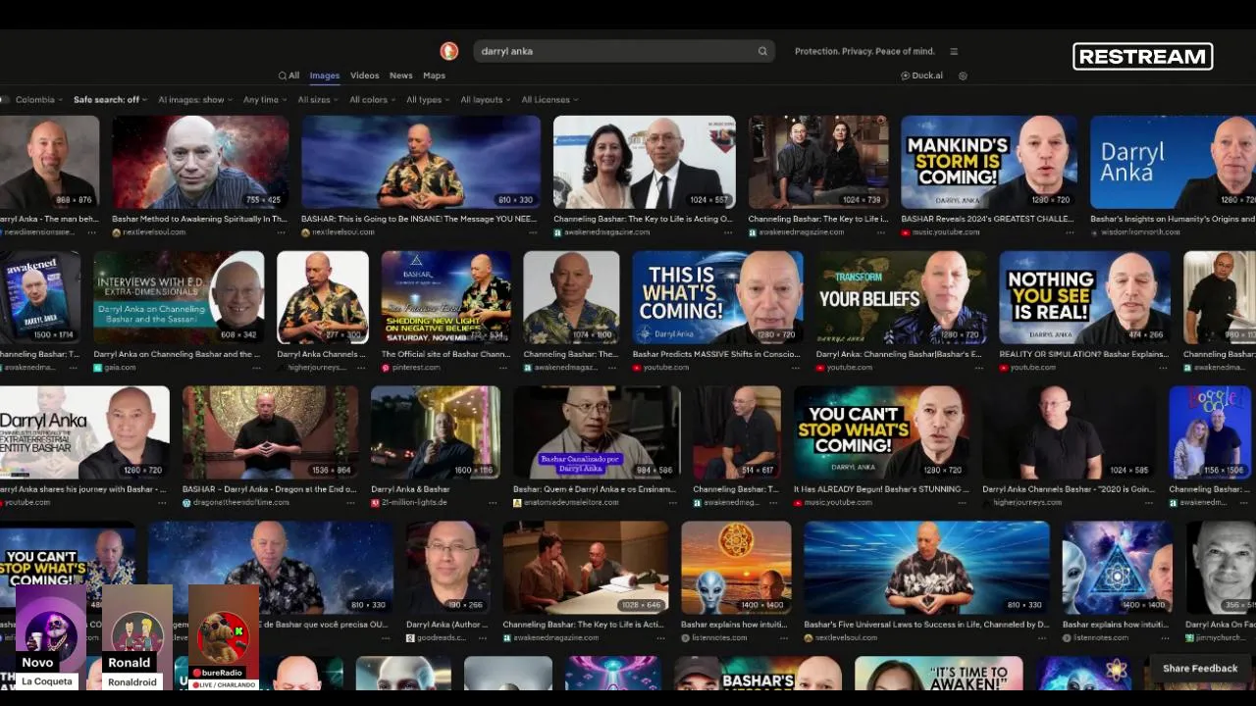Click the dragonattheendoftime.com favicon
The height and width of the screenshot is (706, 1256).
click(x=186, y=502)
